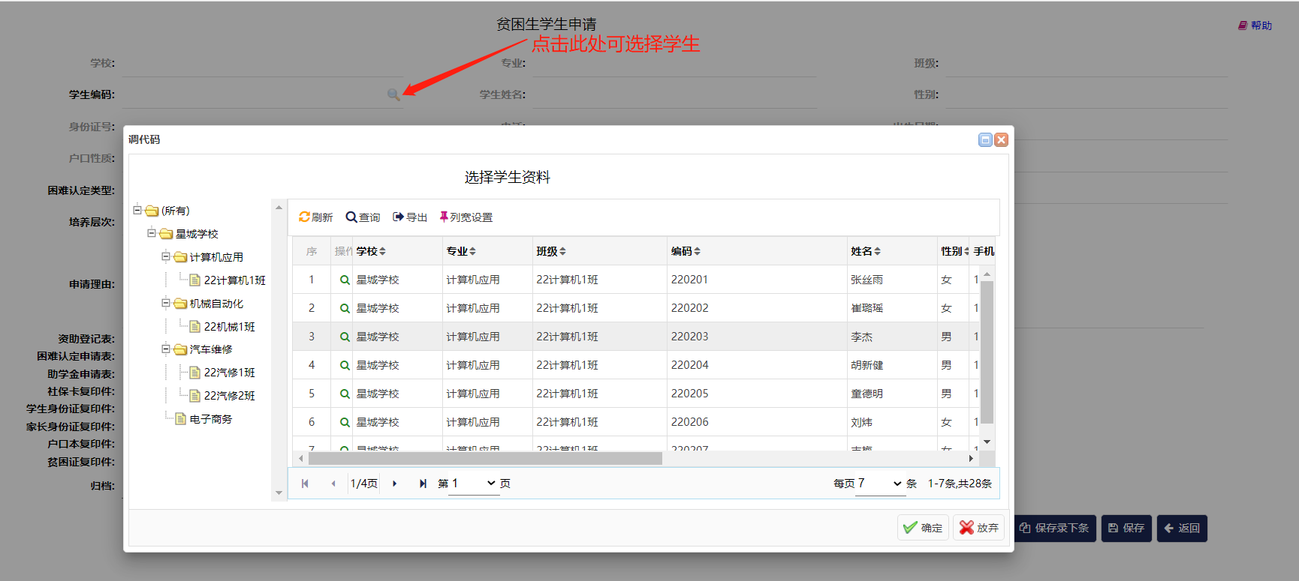Select 22汽修2班 in the tree
Image resolution: width=1299 pixels, height=581 pixels.
(x=229, y=396)
